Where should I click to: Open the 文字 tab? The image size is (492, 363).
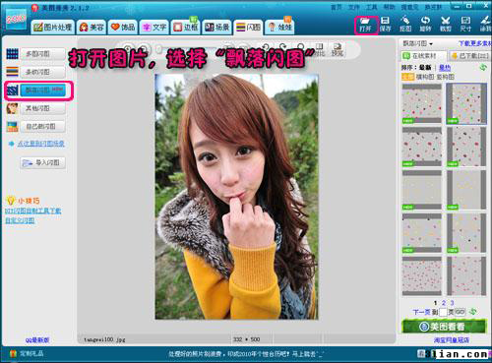(x=154, y=27)
